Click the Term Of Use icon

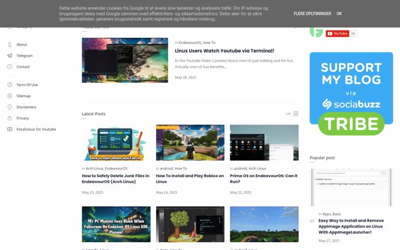pyautogui.click(x=9, y=84)
